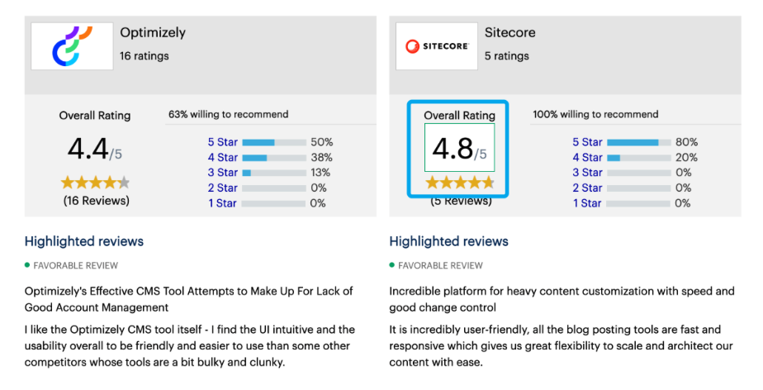Click the Optimizely logo thumbnail
The height and width of the screenshot is (390, 763).
click(72, 45)
